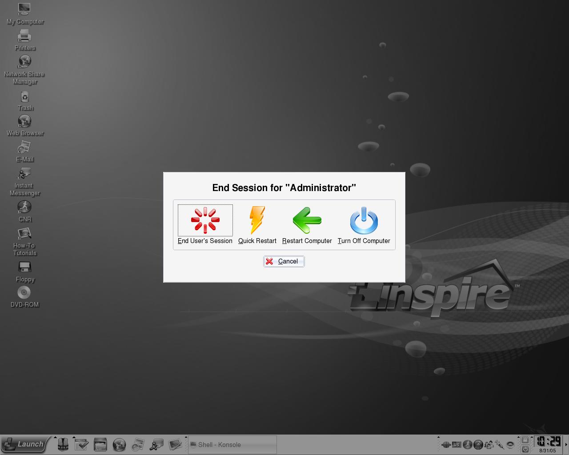Select the Turn Off Computer power icon

click(x=364, y=220)
